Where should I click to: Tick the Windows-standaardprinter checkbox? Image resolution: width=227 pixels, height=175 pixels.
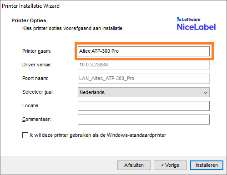25,135
